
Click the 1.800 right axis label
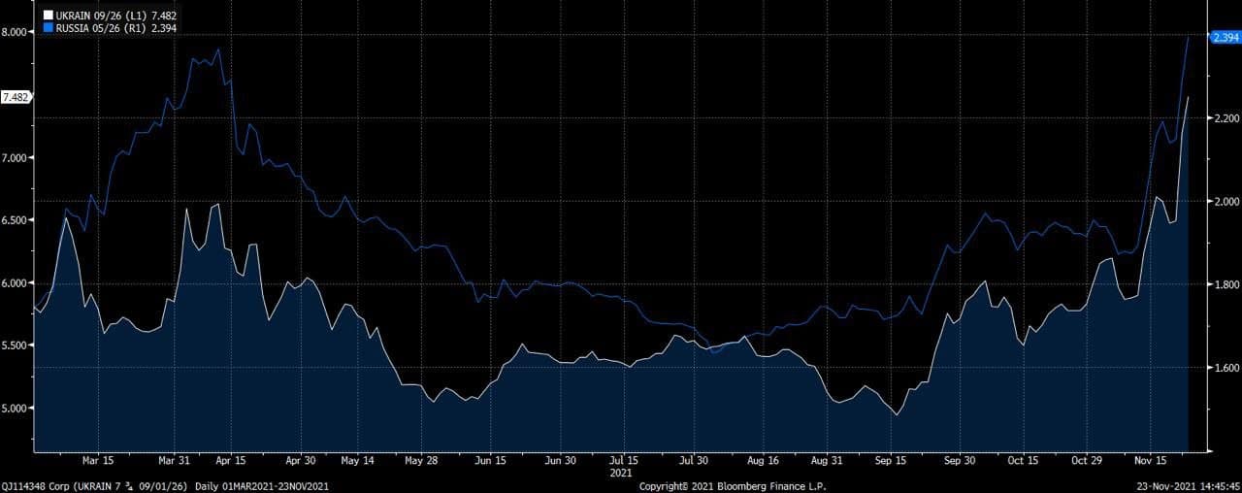tap(1226, 285)
